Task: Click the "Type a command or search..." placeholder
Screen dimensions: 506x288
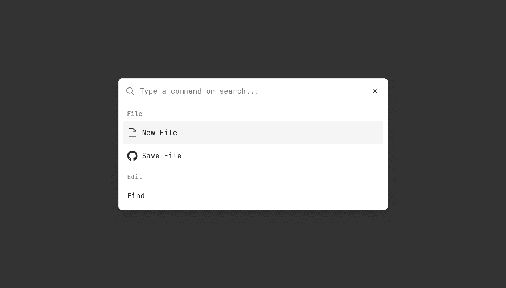Action: 199,91
